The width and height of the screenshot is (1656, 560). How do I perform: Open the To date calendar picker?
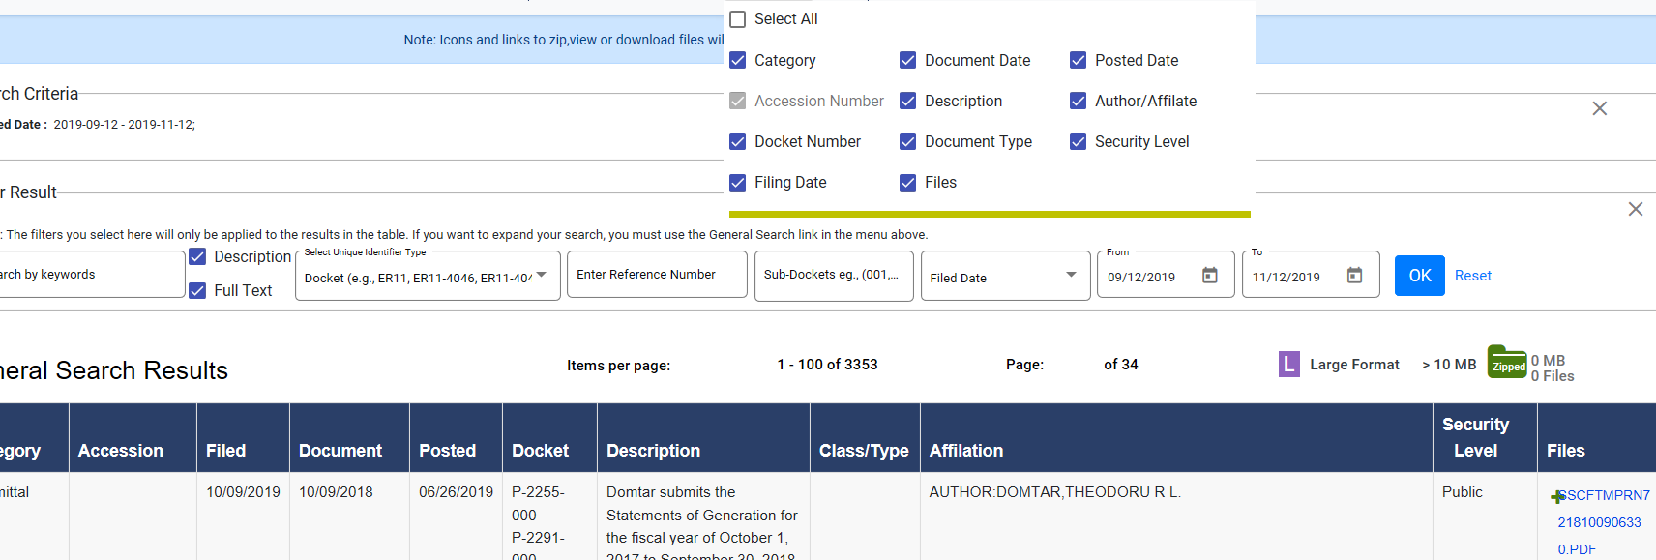1354,276
